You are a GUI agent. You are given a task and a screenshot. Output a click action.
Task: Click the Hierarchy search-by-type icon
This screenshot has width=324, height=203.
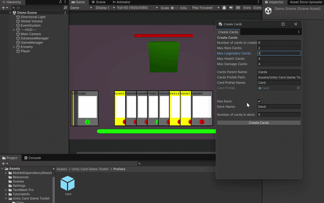click(66, 8)
